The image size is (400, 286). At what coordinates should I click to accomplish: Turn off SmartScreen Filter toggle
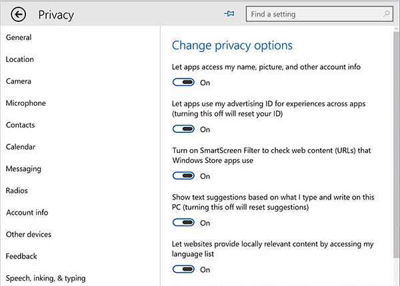coord(183,176)
